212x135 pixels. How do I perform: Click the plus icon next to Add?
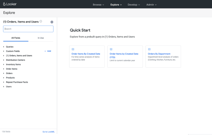[x=45, y=51]
